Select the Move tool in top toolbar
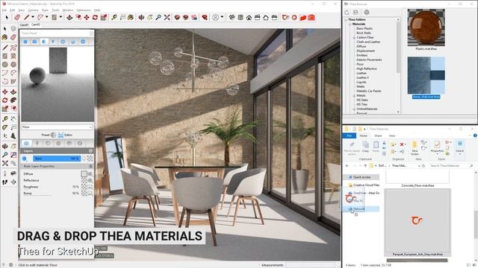The height and width of the screenshot is (268, 478). pyautogui.click(x=87, y=18)
